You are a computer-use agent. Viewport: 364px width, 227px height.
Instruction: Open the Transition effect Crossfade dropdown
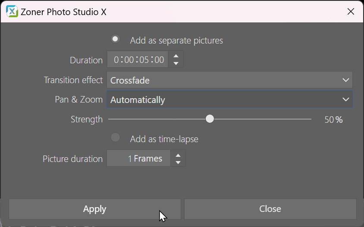click(x=229, y=80)
